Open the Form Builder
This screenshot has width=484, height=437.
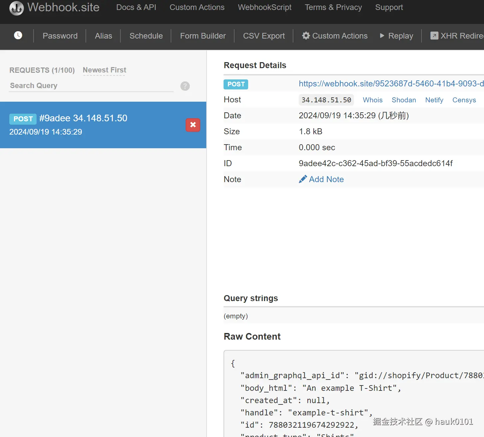pyautogui.click(x=203, y=36)
